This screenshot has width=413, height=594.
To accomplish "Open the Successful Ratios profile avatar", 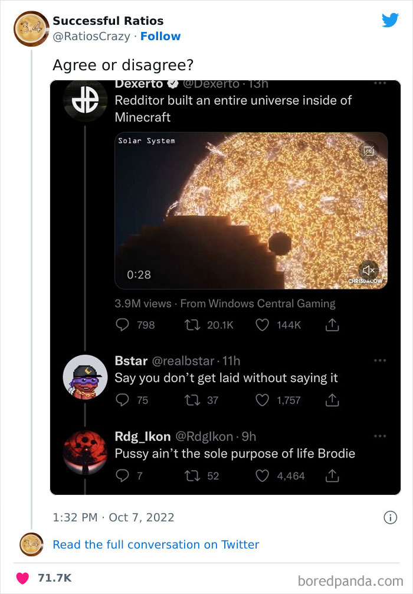I will (x=31, y=28).
